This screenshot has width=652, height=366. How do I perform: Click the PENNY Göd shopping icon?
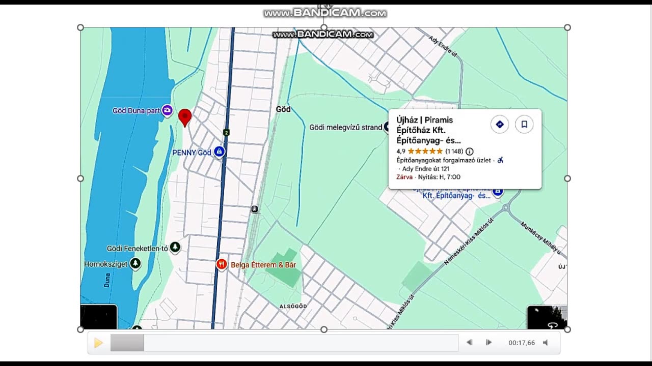pos(219,151)
